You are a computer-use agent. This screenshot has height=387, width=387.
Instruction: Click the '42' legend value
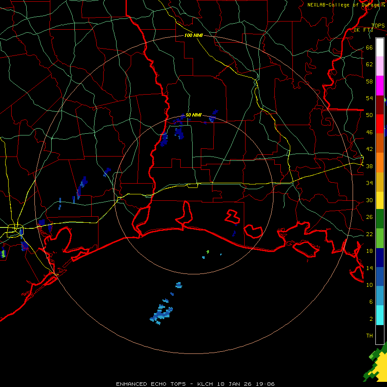(369, 149)
